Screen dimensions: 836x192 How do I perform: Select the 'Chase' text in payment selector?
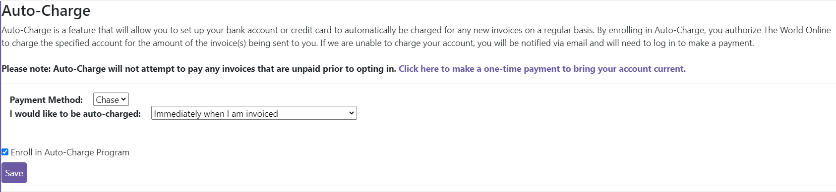107,100
